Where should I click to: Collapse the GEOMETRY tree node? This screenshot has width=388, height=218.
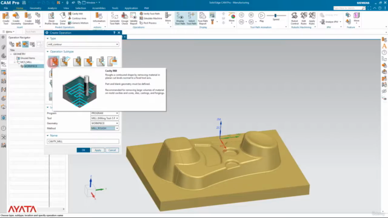(11, 54)
